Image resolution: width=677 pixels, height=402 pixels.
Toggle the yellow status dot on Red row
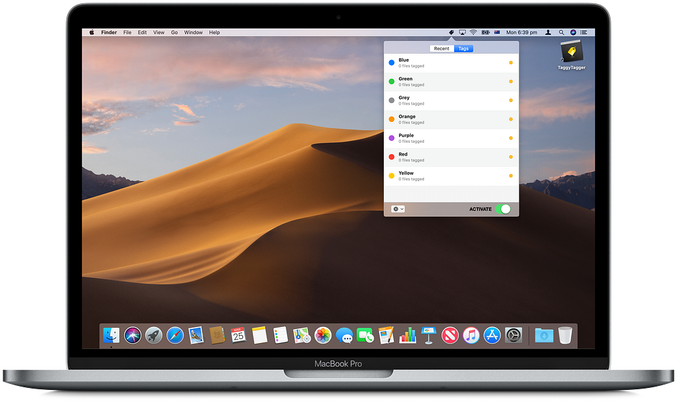[511, 157]
